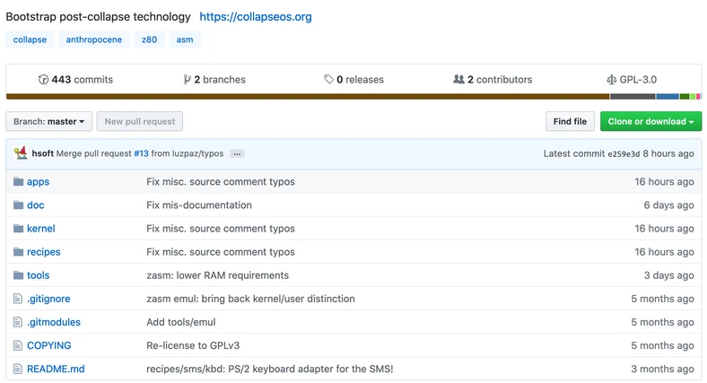Expand the Clone or download dropdown
Image resolution: width=707 pixels, height=383 pixels.
pyautogui.click(x=650, y=122)
